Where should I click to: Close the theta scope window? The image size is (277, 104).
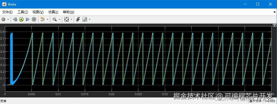click(x=270, y=4)
